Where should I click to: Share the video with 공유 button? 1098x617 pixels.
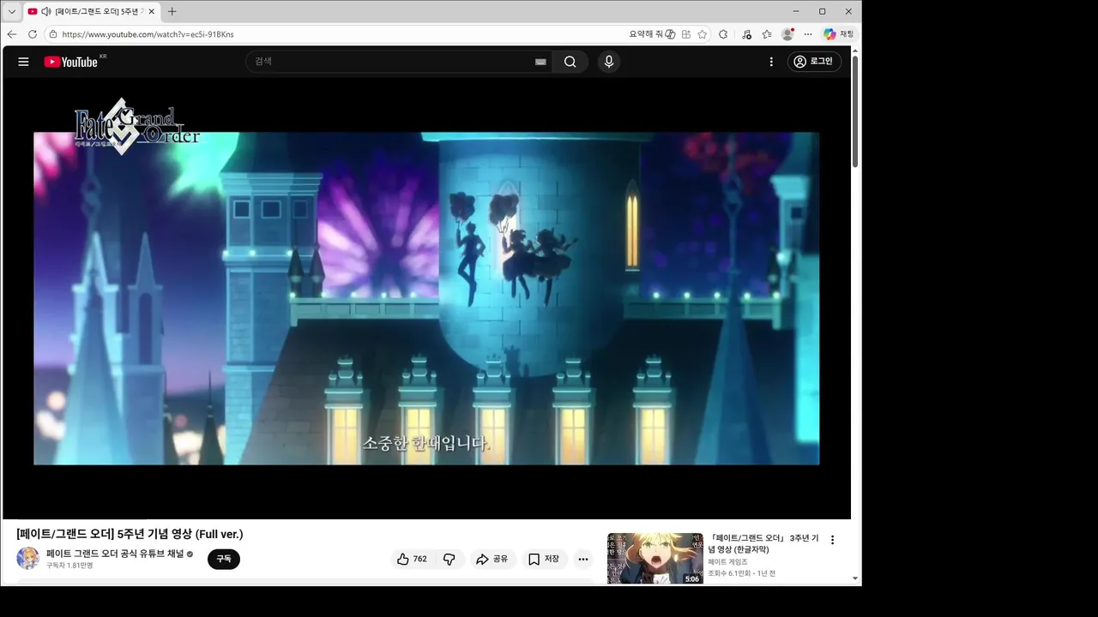click(492, 559)
